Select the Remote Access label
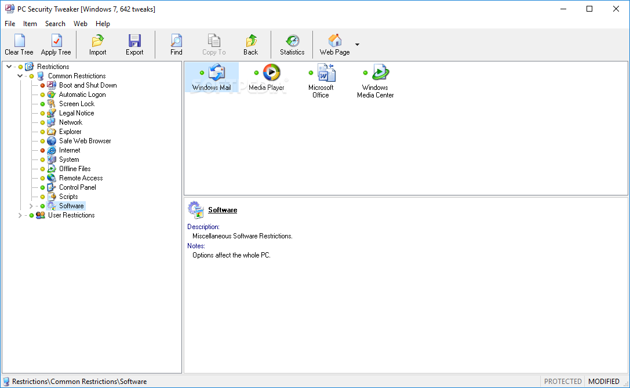 81,177
